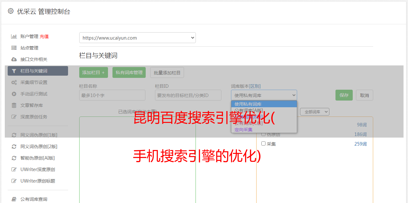The image size is (408, 203).
Task: Click the gears icon for 采集细节设置
Action: [x=14, y=82]
